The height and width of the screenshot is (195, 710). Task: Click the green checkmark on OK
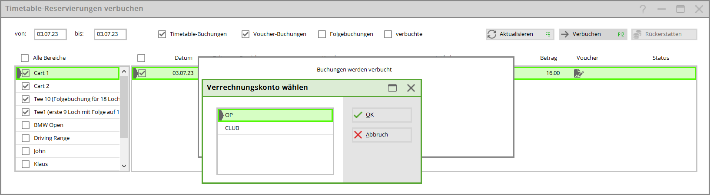click(x=358, y=115)
